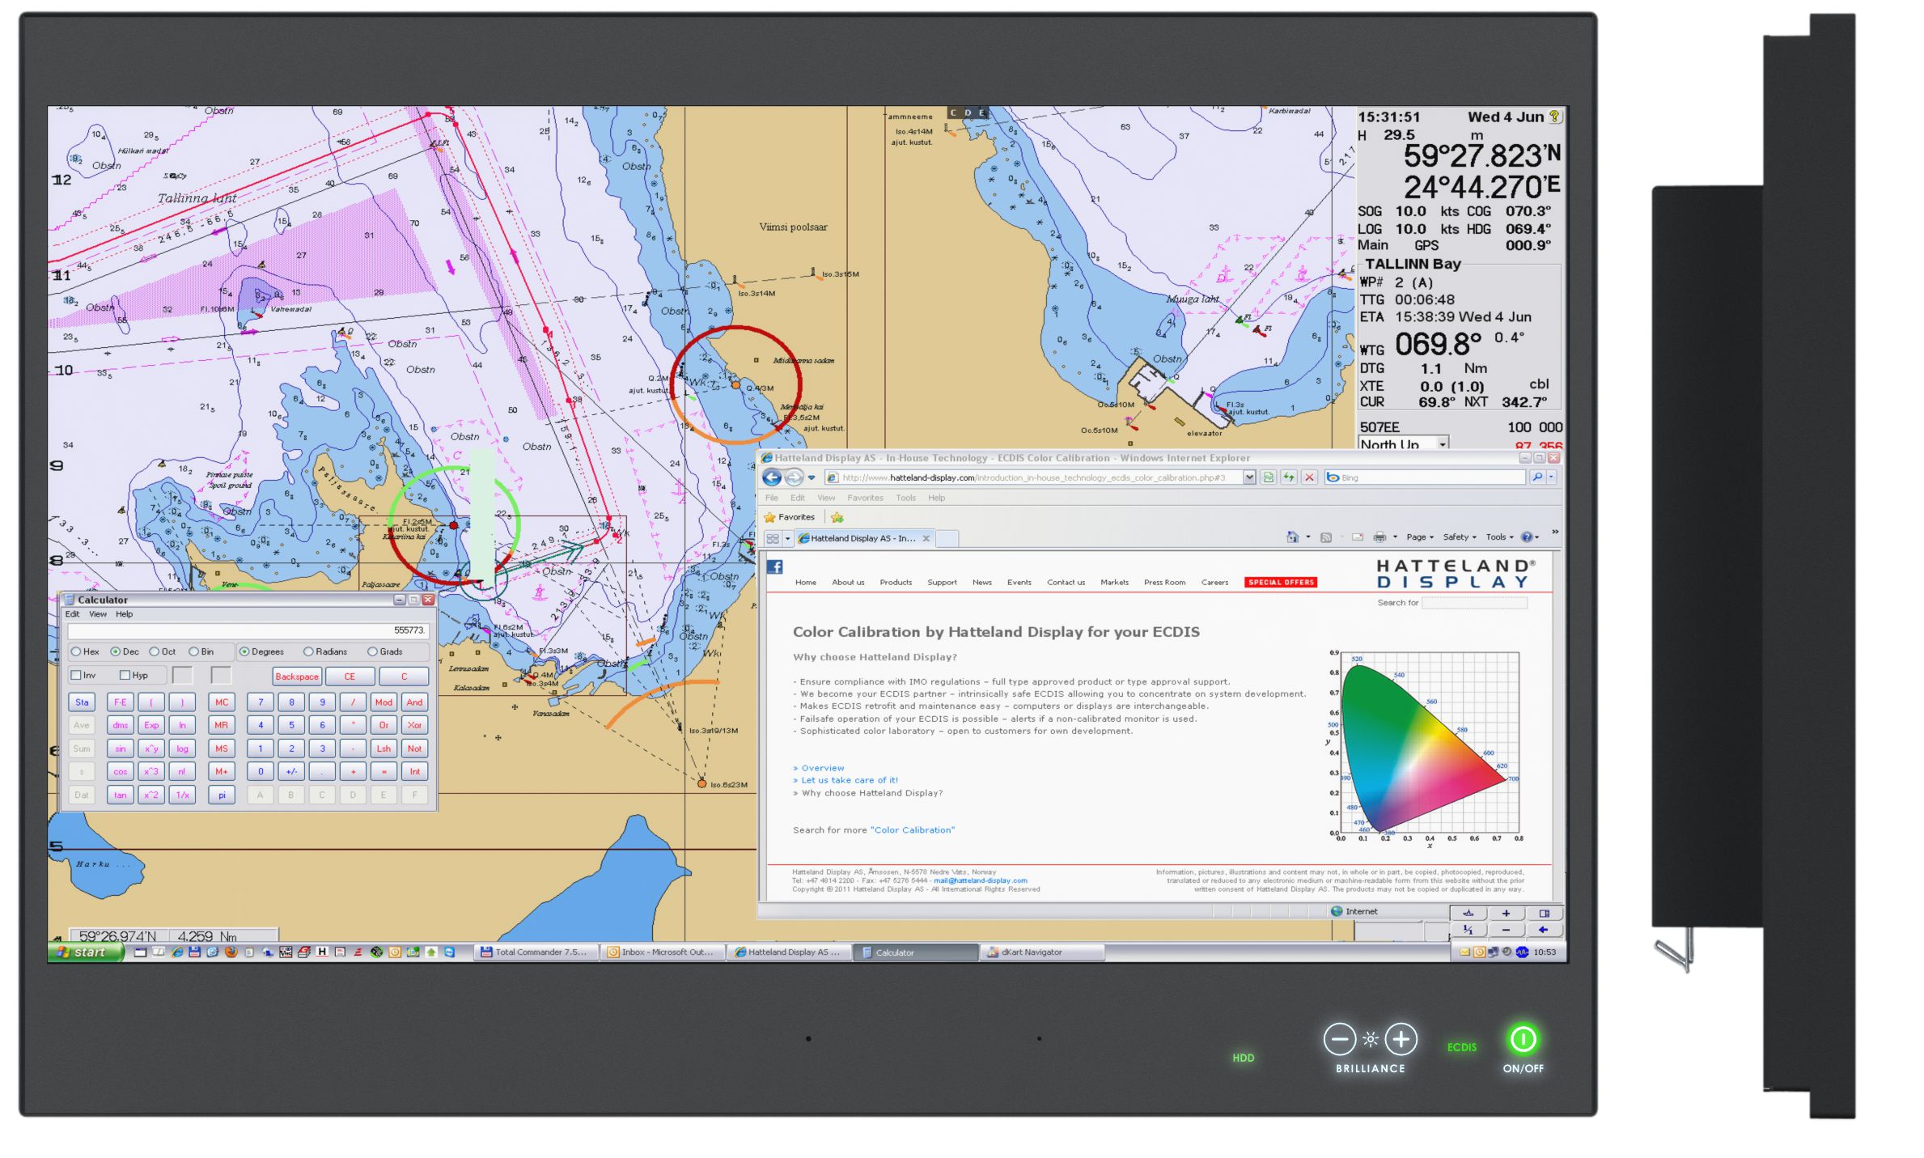Click the Search for field on Hatteland page
Image resolution: width=1924 pixels, height=1158 pixels.
point(1474,603)
